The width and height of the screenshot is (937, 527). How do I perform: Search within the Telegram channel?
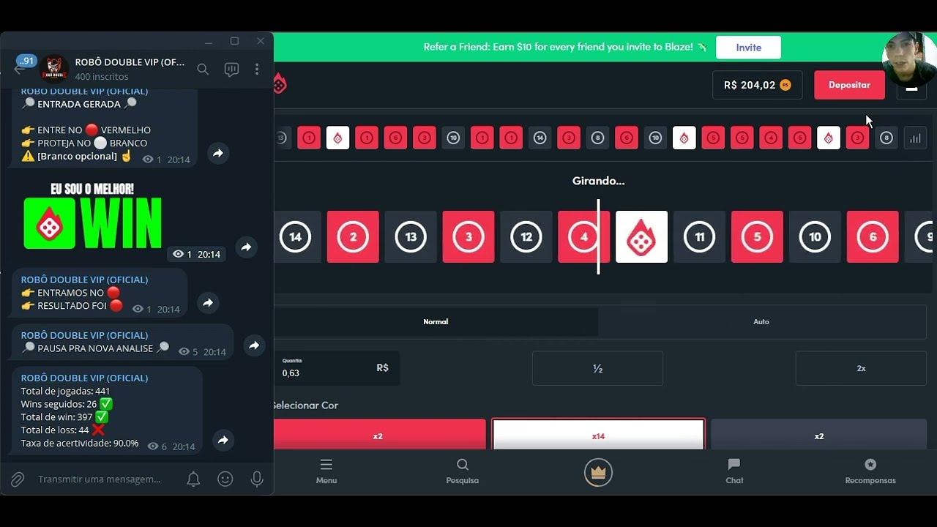coord(203,69)
